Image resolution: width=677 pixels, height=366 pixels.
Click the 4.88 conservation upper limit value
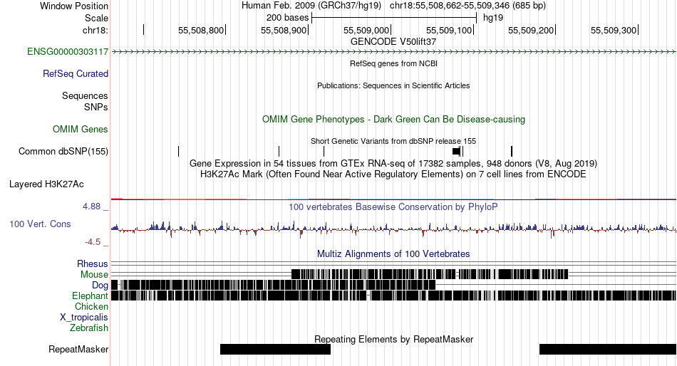(91, 206)
